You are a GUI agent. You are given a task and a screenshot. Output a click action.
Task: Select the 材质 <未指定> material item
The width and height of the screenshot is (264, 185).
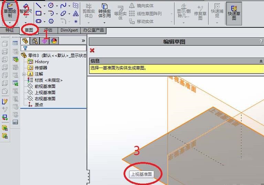point(45,80)
